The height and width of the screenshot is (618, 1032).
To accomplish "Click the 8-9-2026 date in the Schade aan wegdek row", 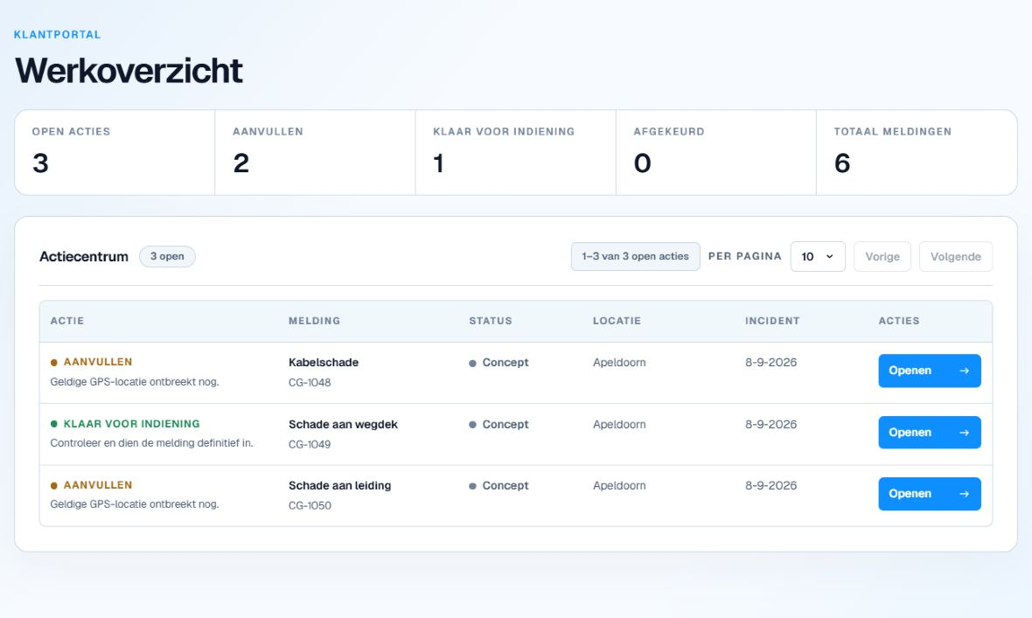I will coord(771,425).
